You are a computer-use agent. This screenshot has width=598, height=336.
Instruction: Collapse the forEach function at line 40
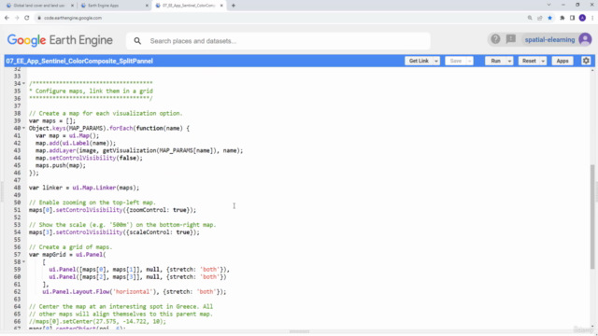23,129
